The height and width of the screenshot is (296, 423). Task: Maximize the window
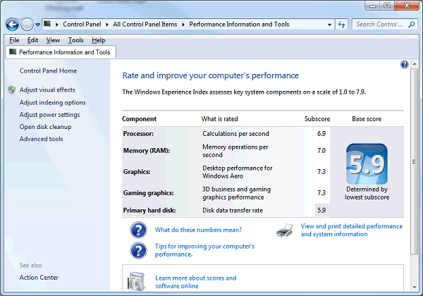(x=387, y=6)
